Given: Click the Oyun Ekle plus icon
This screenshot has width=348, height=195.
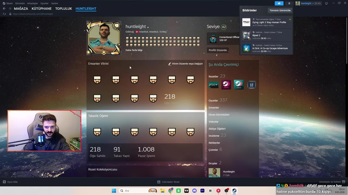Looking at the screenshot, I should tap(4, 182).
